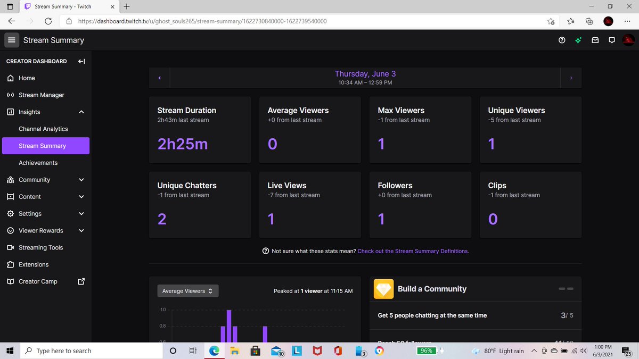Image resolution: width=639 pixels, height=359 pixels.
Task: Open the Edge browser profile avatar
Action: click(608, 21)
